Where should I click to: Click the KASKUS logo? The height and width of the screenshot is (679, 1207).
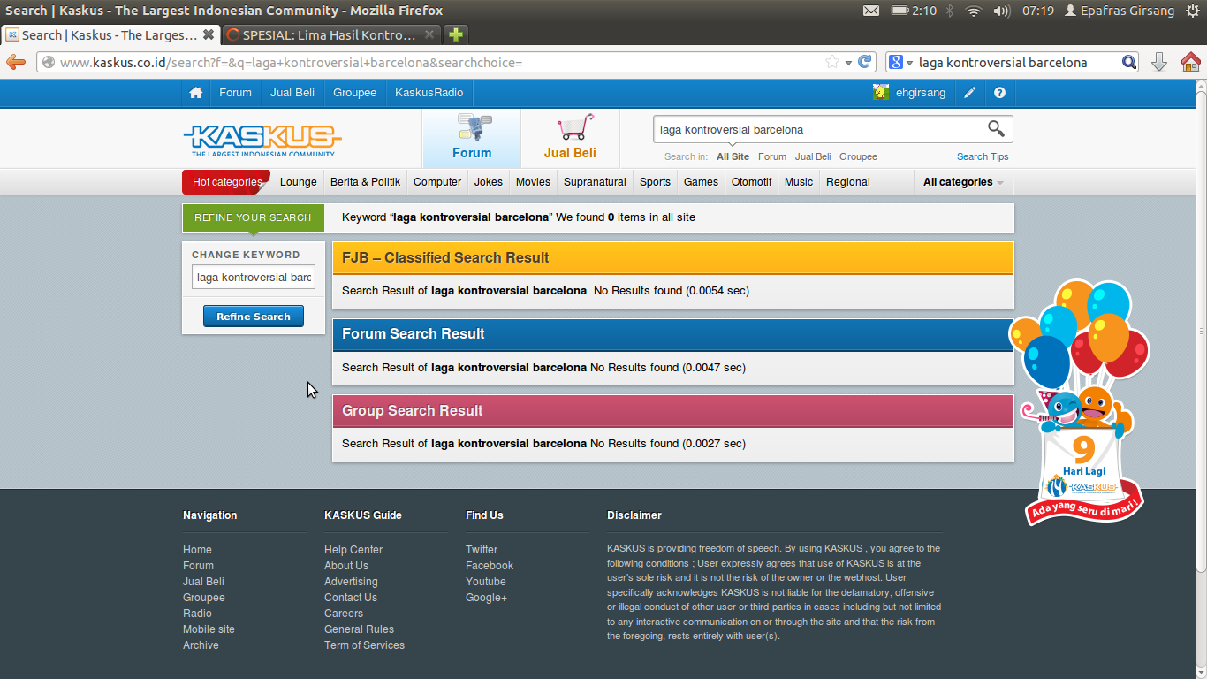click(x=262, y=140)
